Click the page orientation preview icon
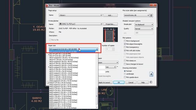This screenshot has height=110, width=196. pyautogui.click(x=151, y=74)
